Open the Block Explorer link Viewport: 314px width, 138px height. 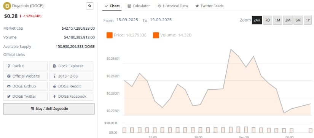[71, 66]
